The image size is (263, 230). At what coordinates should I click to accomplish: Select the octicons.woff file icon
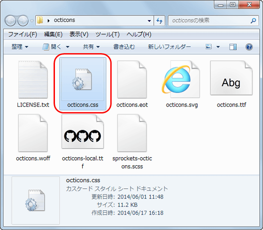tap(33, 133)
